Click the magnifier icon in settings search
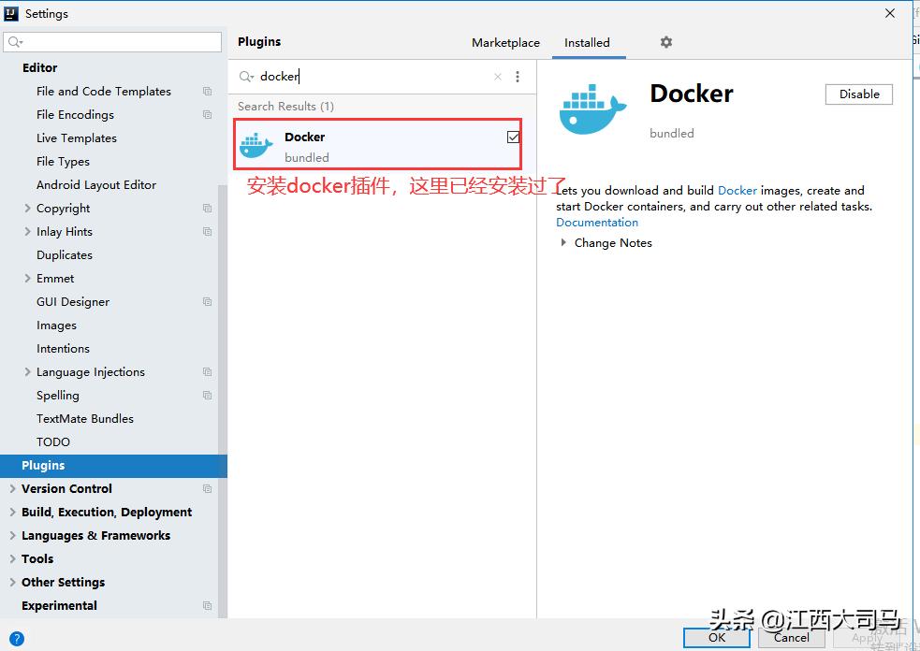Screen dimensions: 920x651 click(x=14, y=41)
